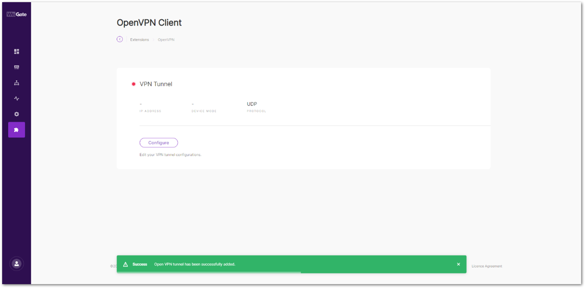Open the Extensions breadcrumb link
585x288 pixels.
[140, 40]
